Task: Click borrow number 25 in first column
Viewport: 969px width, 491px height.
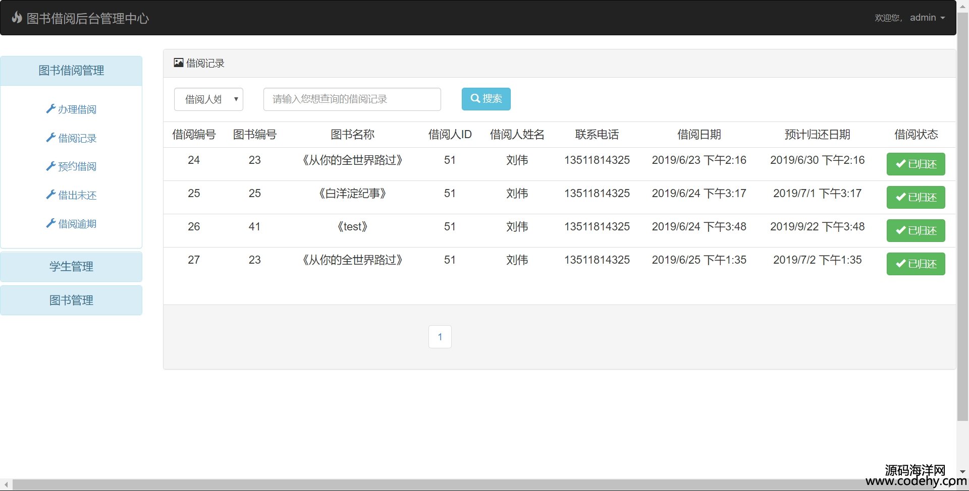Action: 194,194
